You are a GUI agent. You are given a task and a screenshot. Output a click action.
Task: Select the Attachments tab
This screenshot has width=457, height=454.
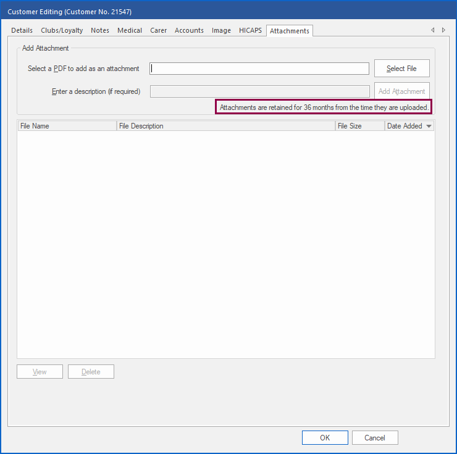(290, 31)
